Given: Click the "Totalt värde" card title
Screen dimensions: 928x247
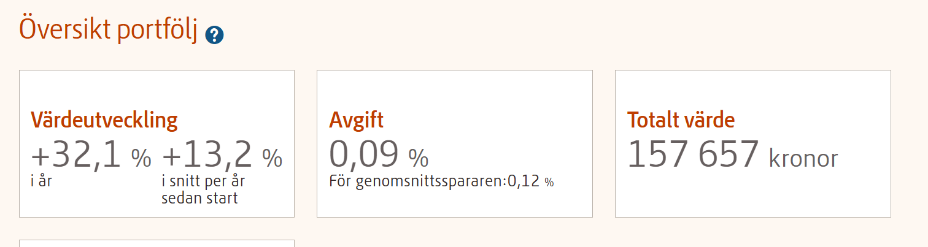Looking at the screenshot, I should point(681,120).
